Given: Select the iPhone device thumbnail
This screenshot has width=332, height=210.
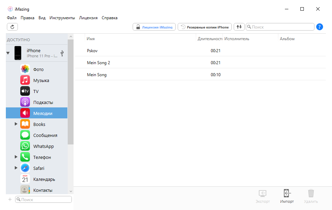Looking at the screenshot, I should [18, 53].
